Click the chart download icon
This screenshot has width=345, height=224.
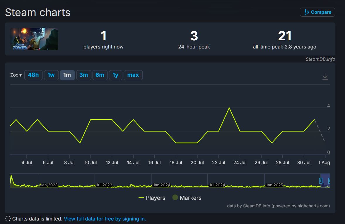(325, 76)
